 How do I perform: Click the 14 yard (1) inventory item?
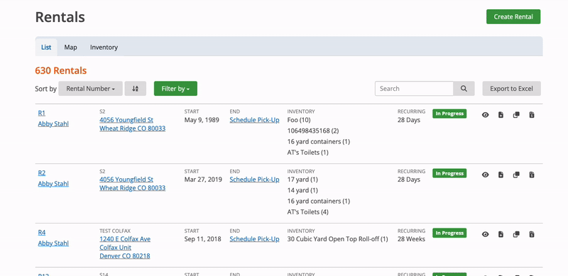pos(302,191)
